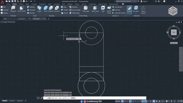The height and width of the screenshot is (103, 183).
Task: Click the Undo arrow
Action: tap(27, 1)
